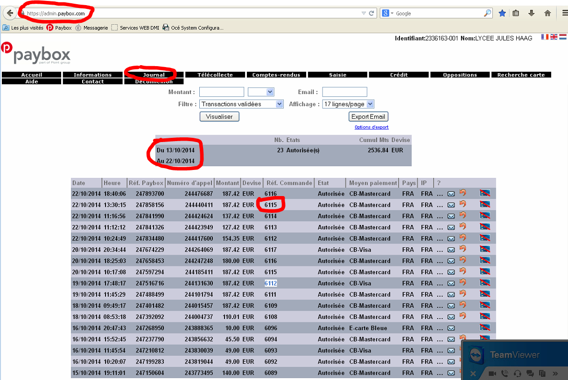This screenshot has height=380, width=568.
Task: Open the Contact menu
Action: pyautogui.click(x=93, y=81)
